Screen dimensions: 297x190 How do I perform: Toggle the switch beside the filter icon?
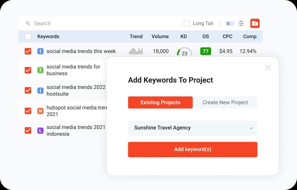(230, 23)
